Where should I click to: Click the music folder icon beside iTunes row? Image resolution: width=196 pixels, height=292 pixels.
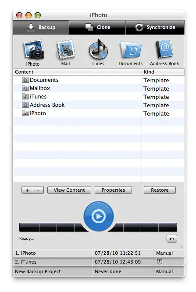click(25, 97)
